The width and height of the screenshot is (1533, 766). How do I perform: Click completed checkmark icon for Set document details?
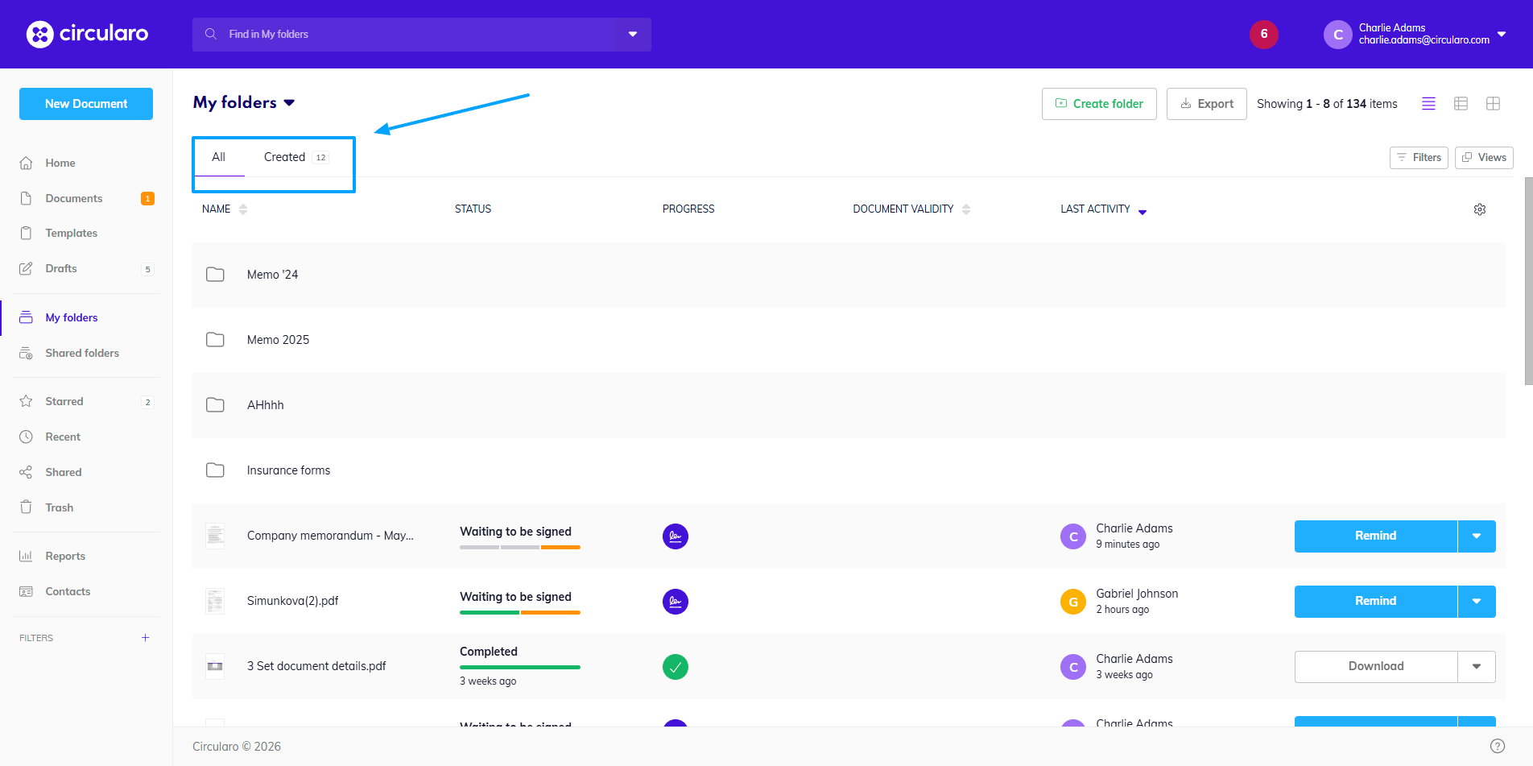point(675,667)
